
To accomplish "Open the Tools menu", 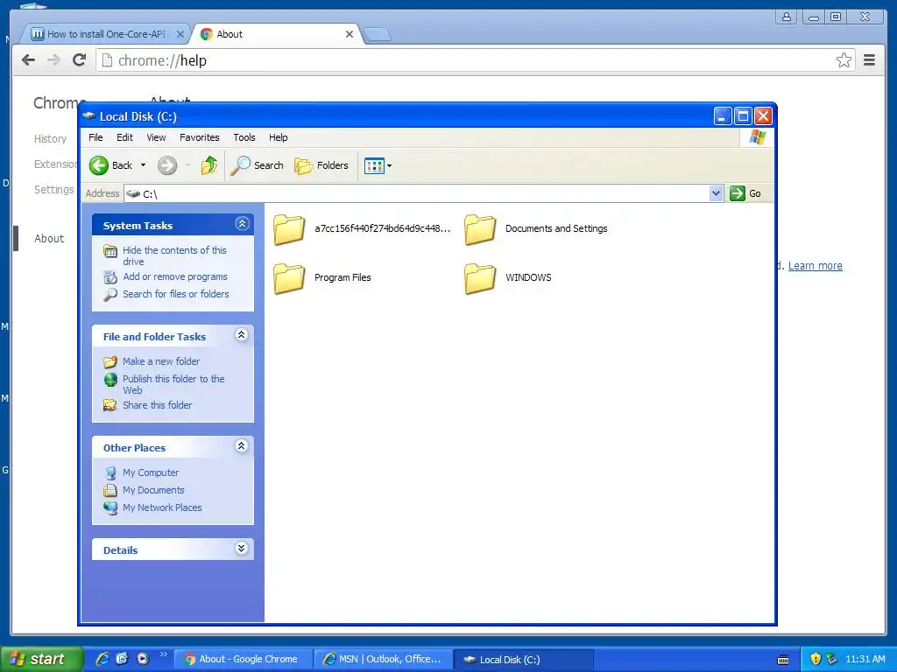I will click(244, 137).
